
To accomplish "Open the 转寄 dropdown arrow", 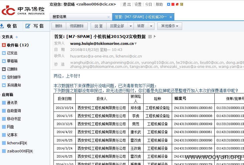I will coord(151,26).
